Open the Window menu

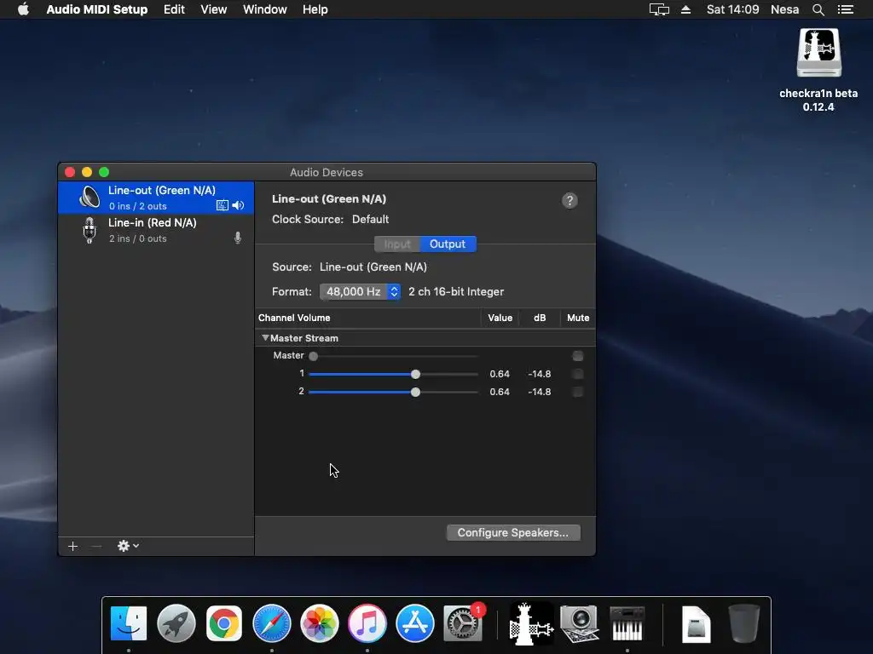[265, 9]
